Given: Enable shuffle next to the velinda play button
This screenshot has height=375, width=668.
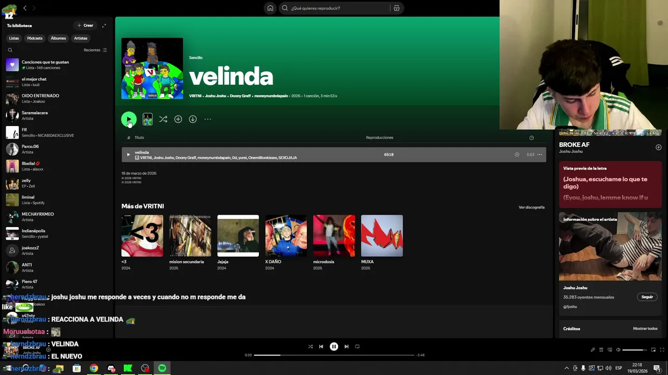Looking at the screenshot, I should [163, 119].
